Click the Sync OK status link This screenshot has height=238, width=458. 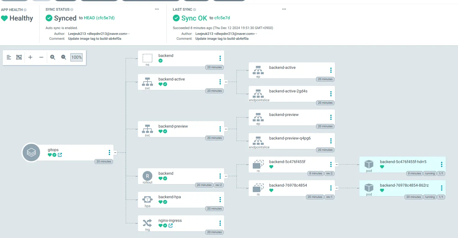(194, 18)
